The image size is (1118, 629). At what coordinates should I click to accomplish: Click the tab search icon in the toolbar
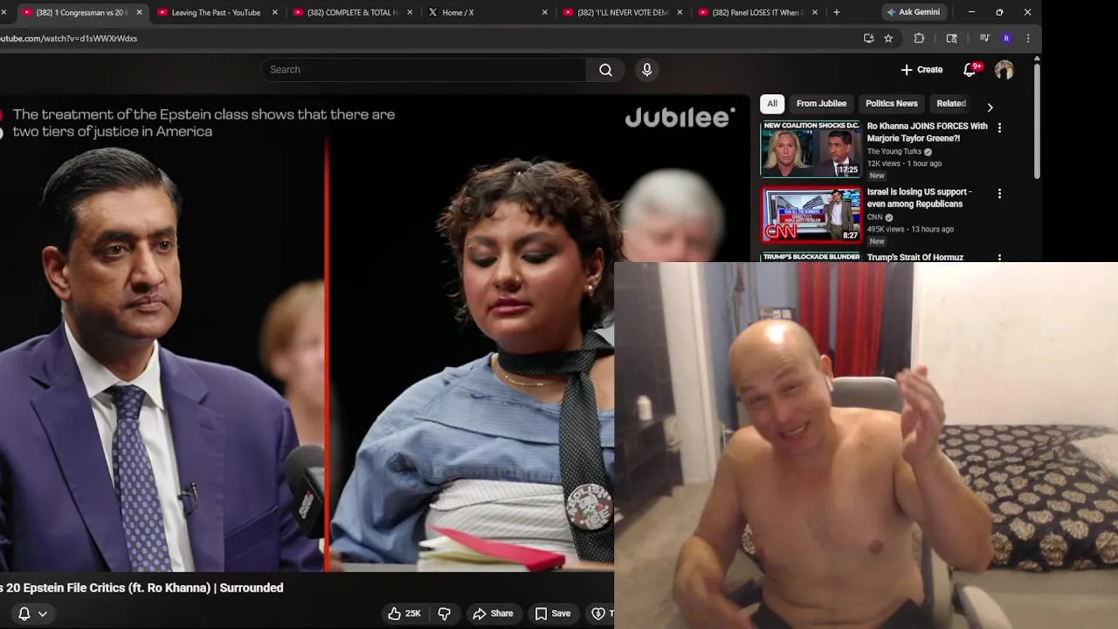tap(952, 38)
